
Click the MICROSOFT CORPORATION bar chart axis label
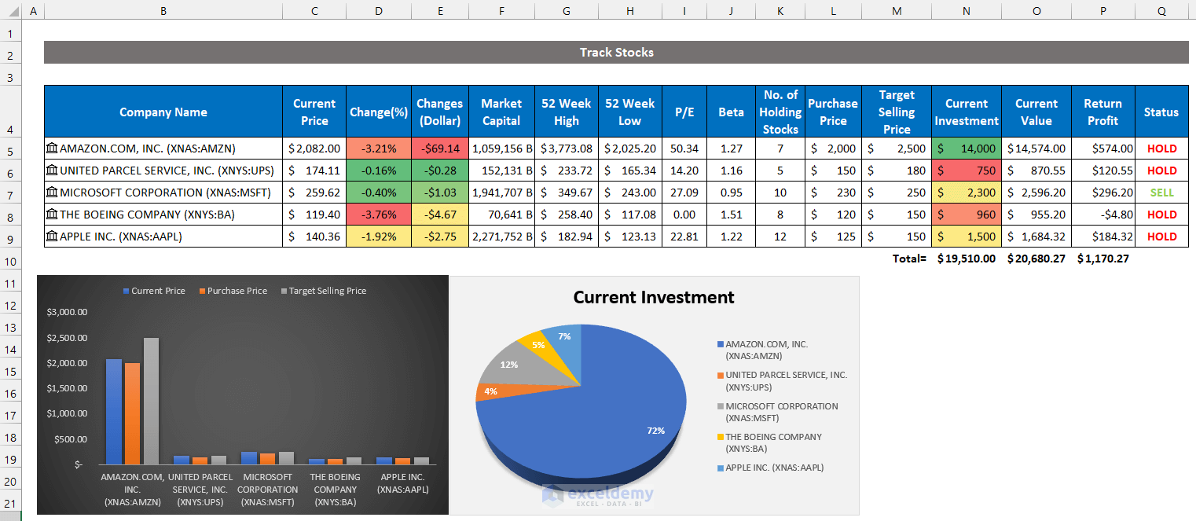click(270, 489)
